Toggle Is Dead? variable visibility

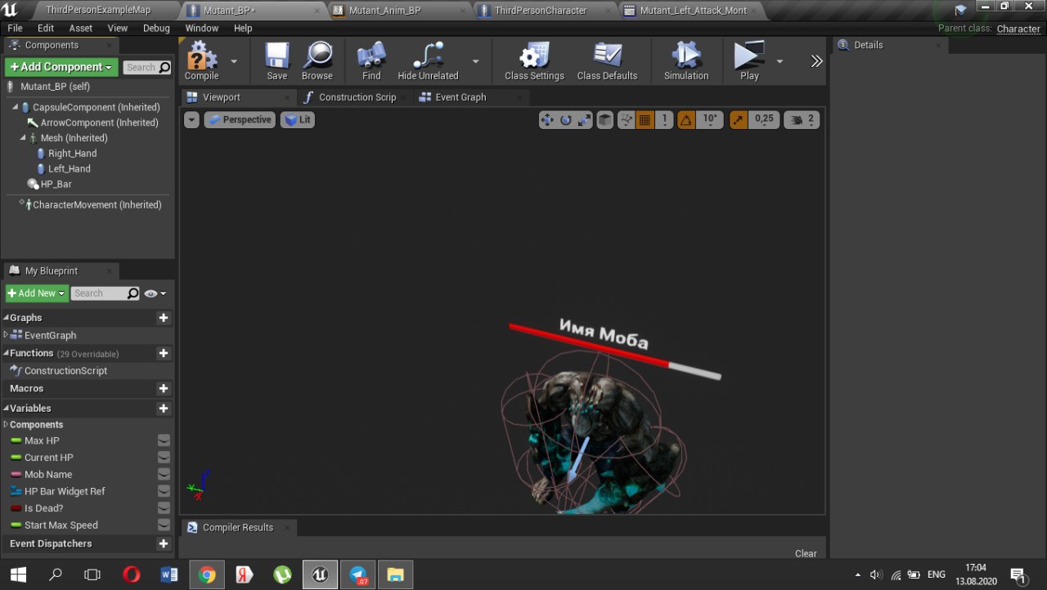coord(164,508)
